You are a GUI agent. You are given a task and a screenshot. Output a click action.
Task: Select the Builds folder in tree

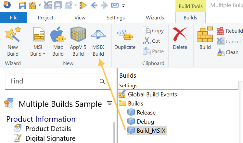point(131,103)
